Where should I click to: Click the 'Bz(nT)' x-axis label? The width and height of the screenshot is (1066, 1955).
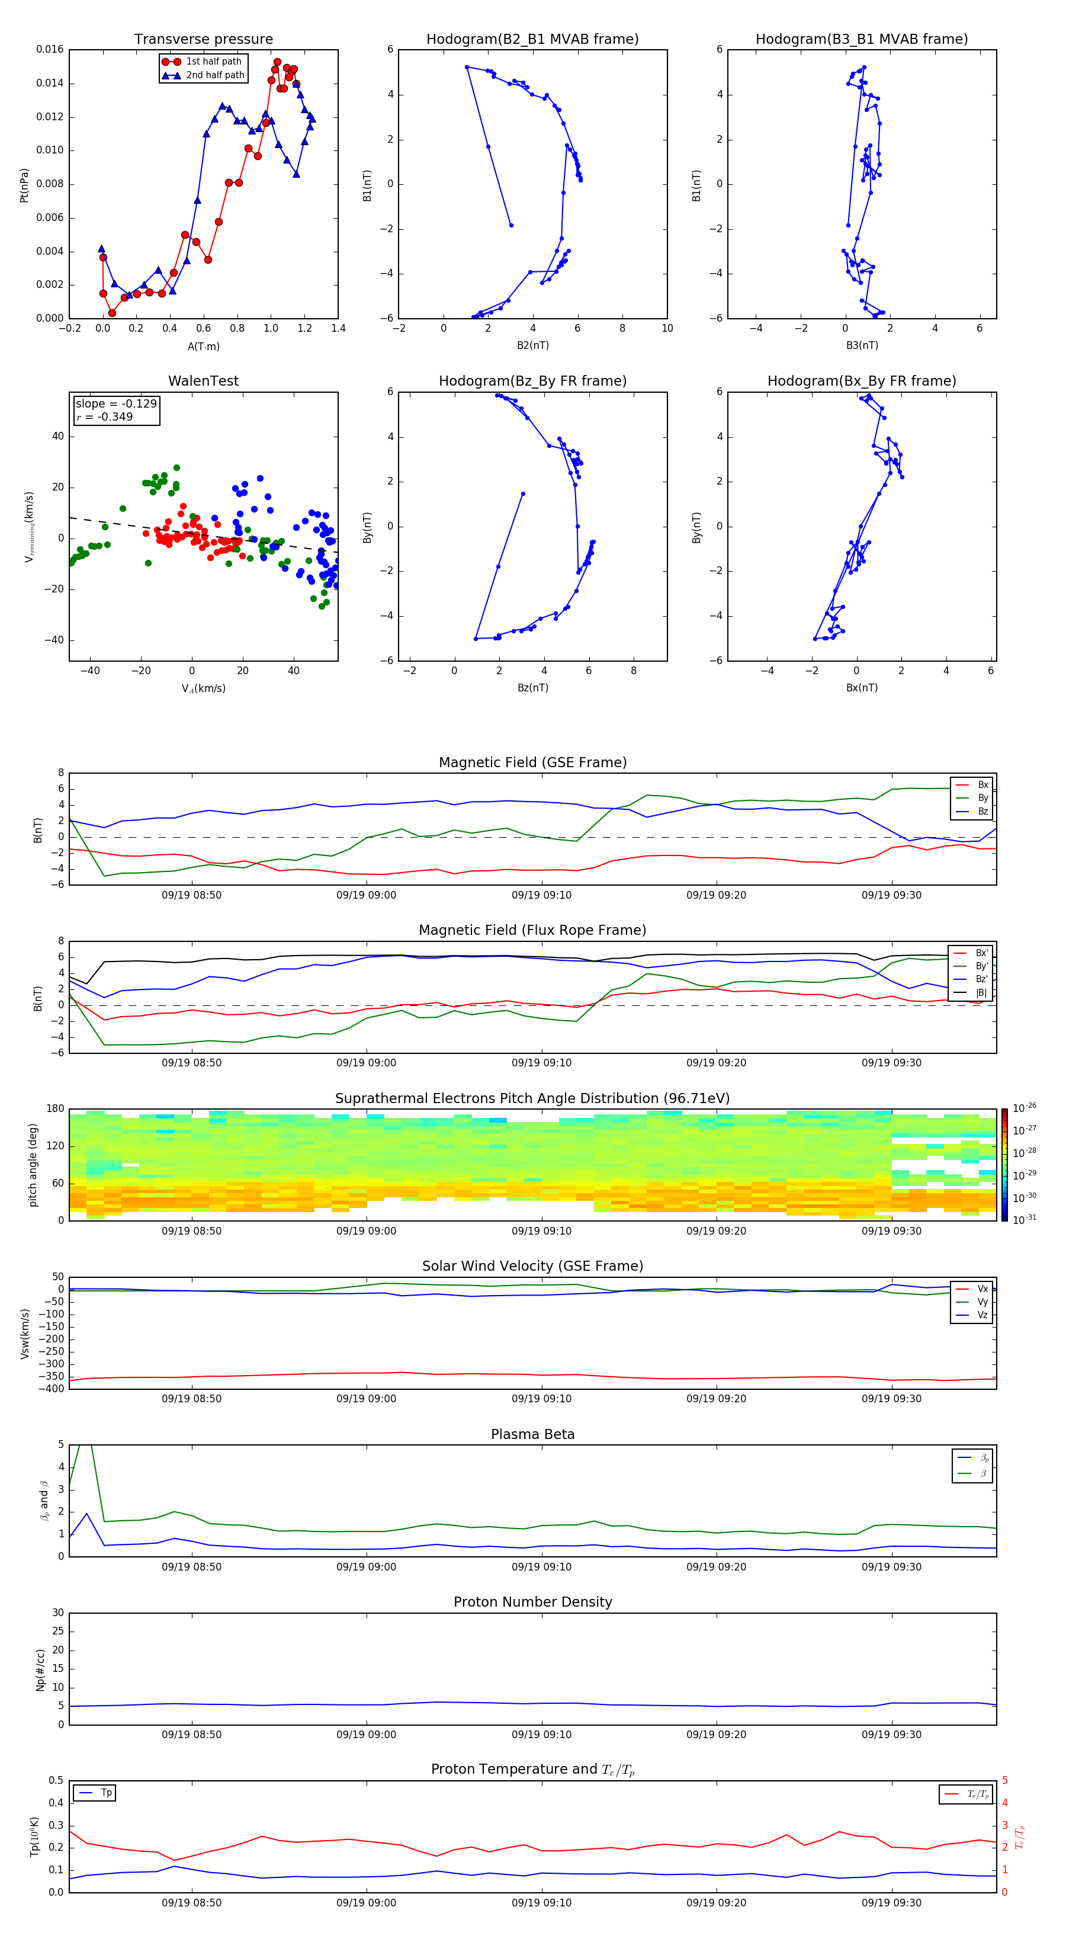click(532, 688)
